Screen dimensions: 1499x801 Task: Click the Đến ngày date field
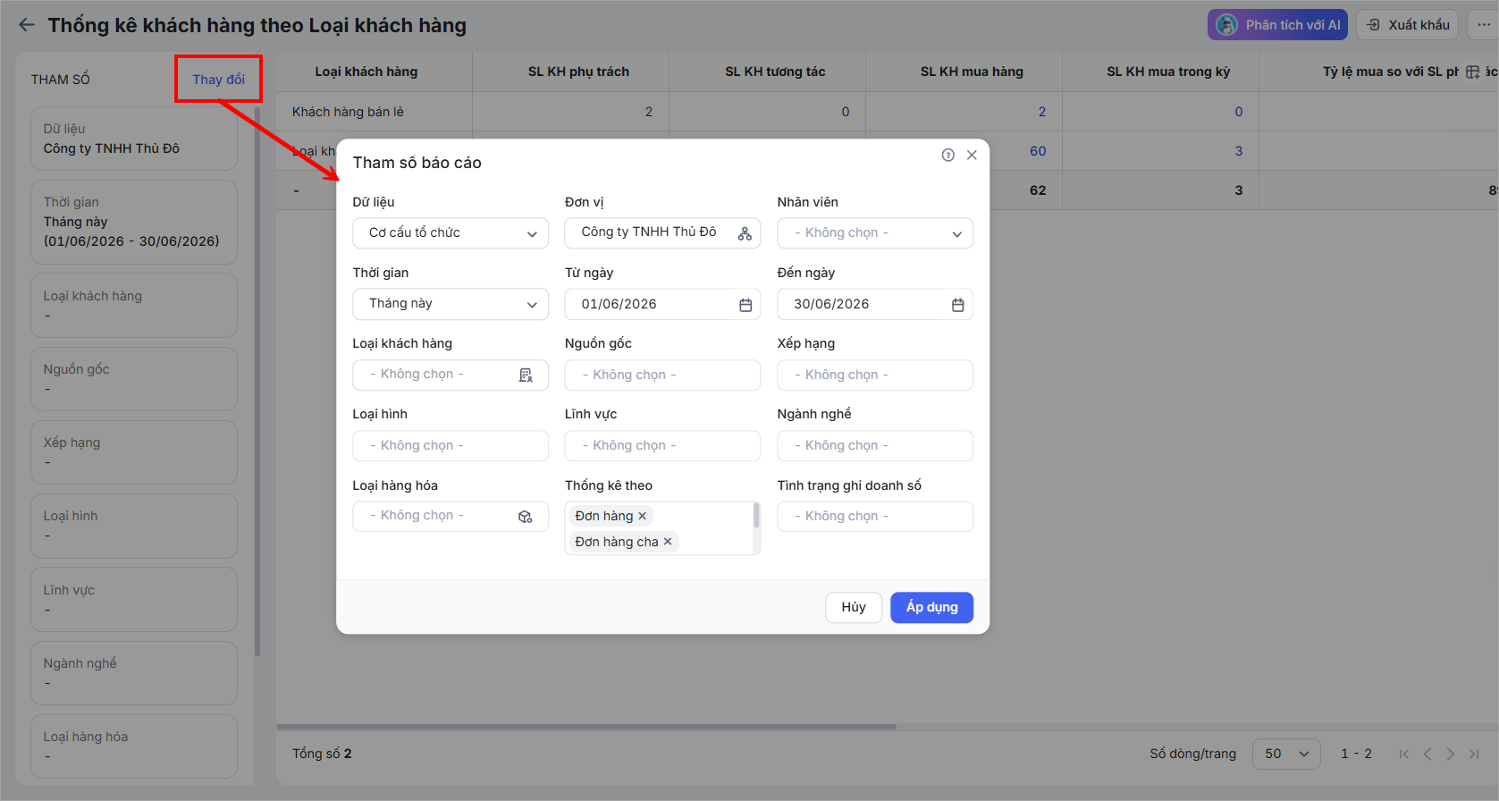coord(875,304)
